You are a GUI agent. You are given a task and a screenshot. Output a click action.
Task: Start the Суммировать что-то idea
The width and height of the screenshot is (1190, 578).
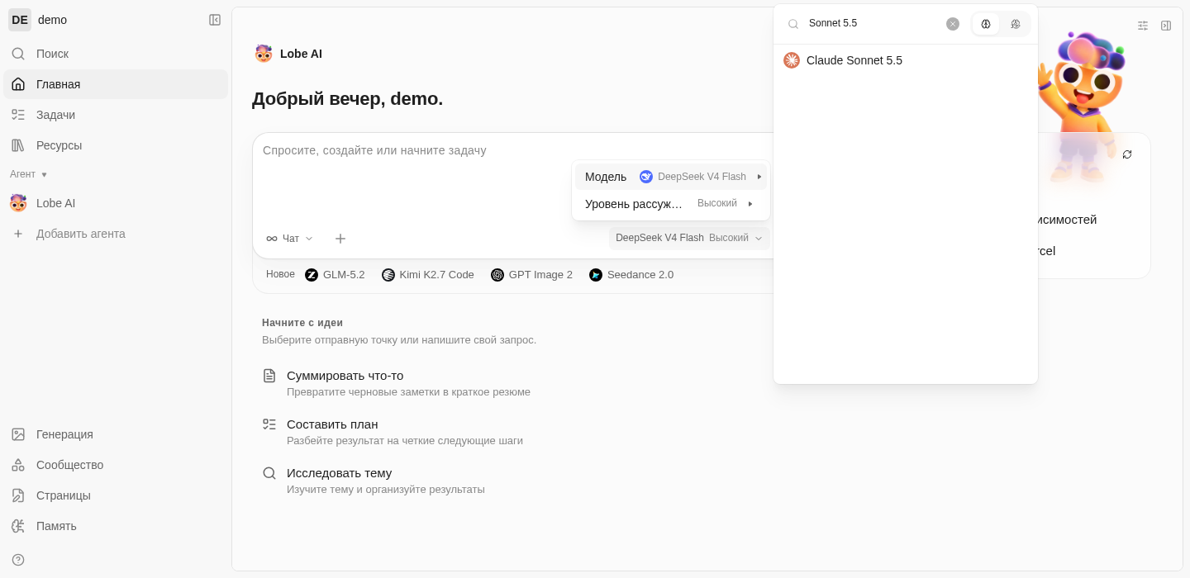click(x=397, y=383)
